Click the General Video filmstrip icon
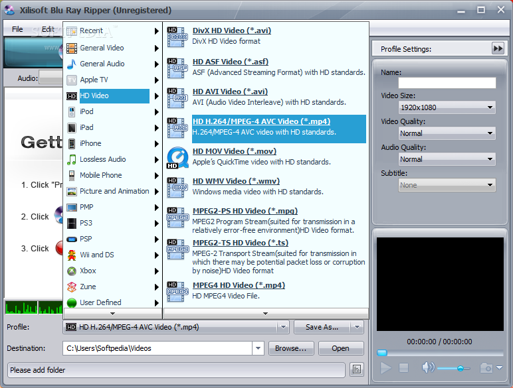The height and width of the screenshot is (388, 513). click(72, 48)
